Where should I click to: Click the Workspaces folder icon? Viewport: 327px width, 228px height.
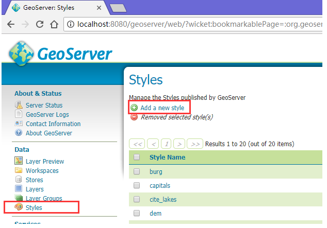(19, 170)
